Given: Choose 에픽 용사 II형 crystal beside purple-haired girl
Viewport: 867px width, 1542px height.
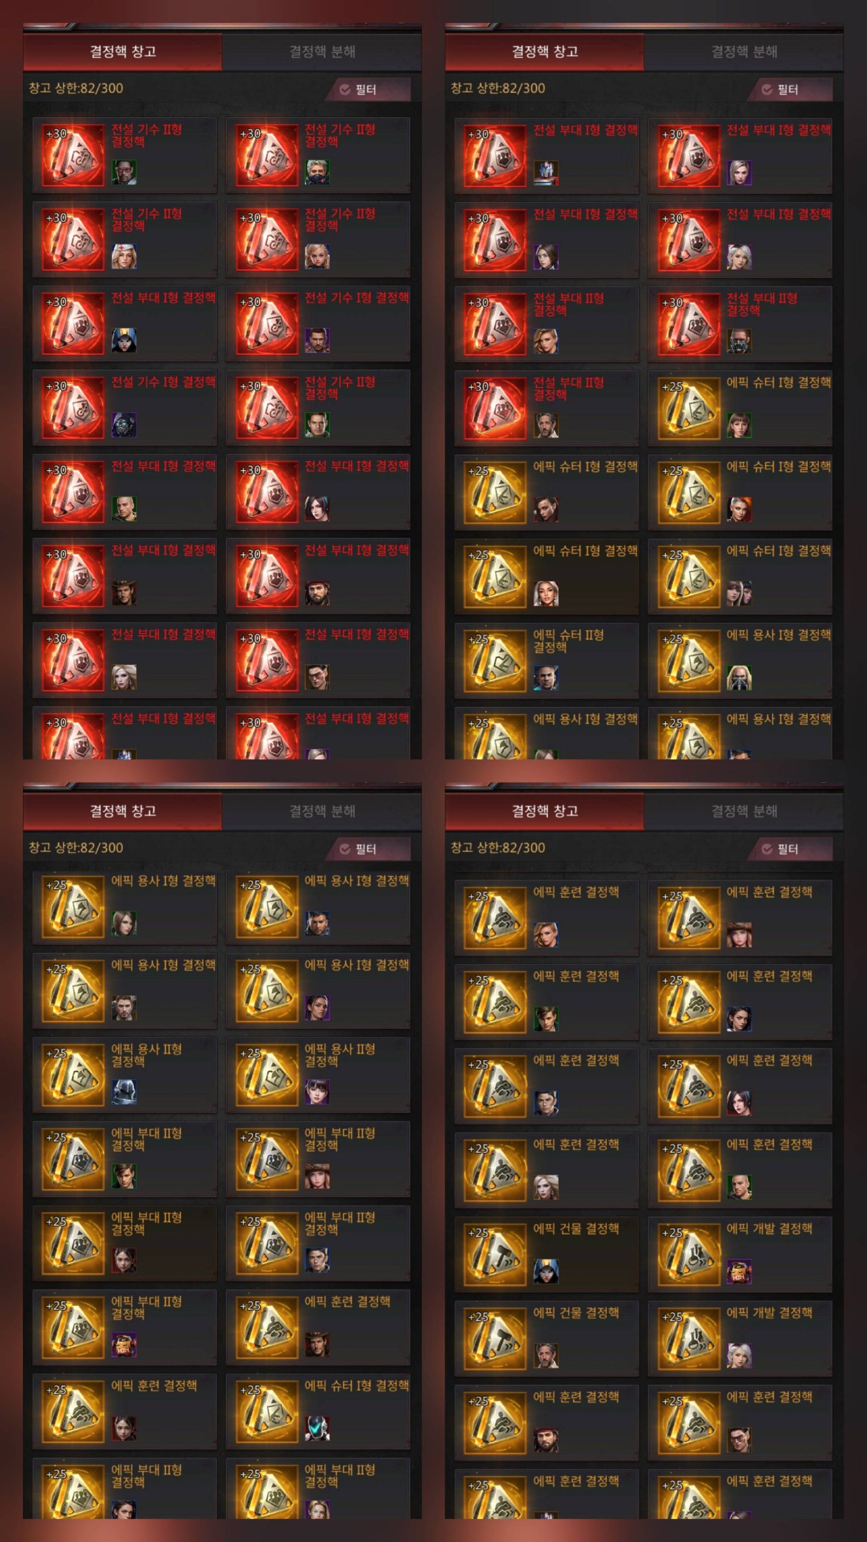Looking at the screenshot, I should point(266,1075).
